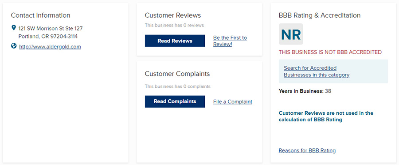399x165 pixels.
Task: Click the Contact Information heading
Action: tap(40, 15)
